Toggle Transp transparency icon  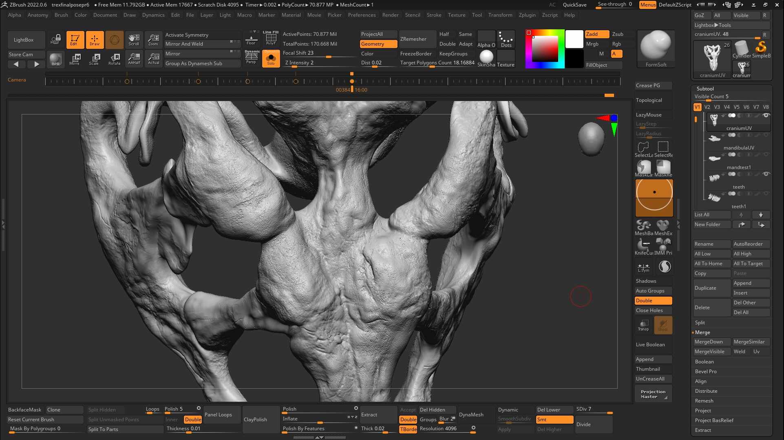click(644, 325)
